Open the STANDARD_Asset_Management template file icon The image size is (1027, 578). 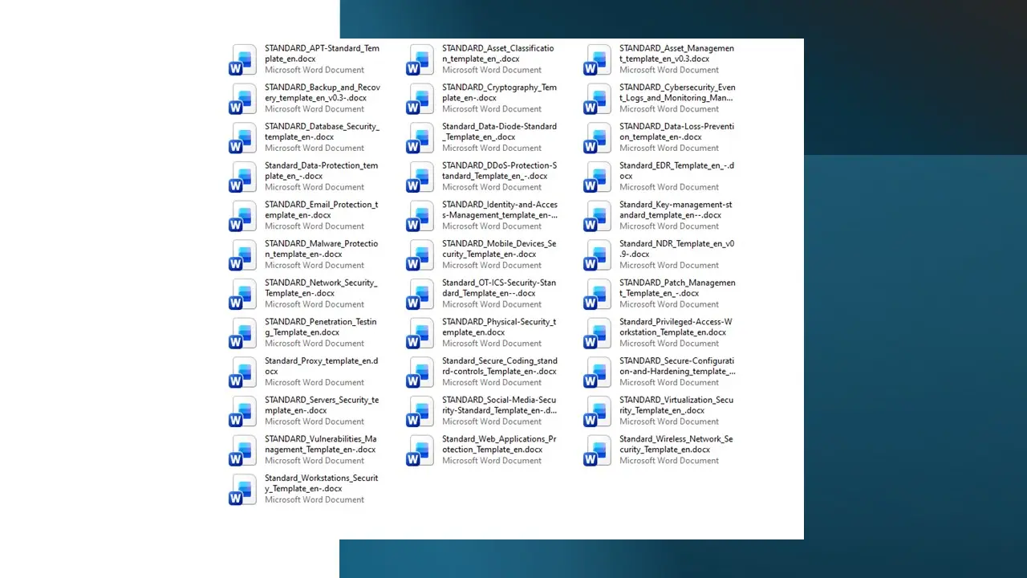(x=598, y=59)
